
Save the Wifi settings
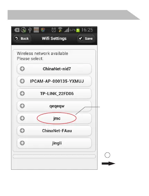(86, 38)
